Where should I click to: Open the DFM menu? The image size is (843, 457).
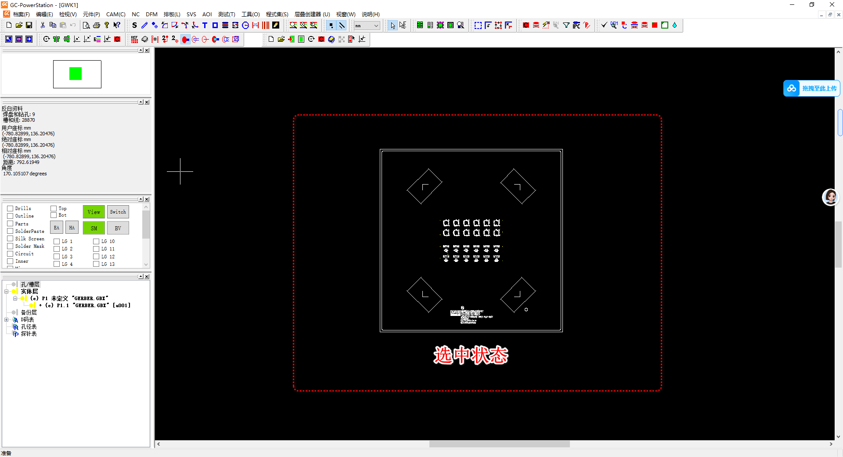pyautogui.click(x=151, y=15)
